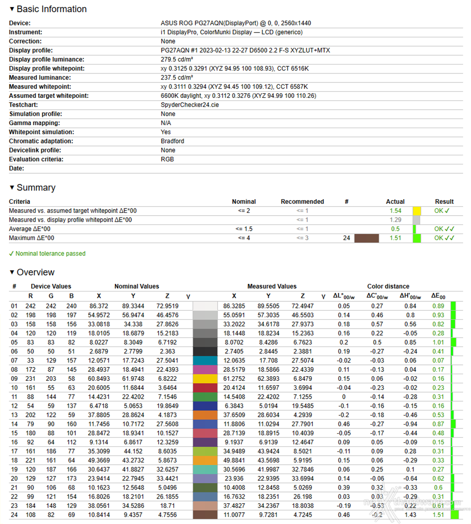Screen dimensions: 471x524
Task: Click the Measured Values column heading
Action: click(x=272, y=286)
